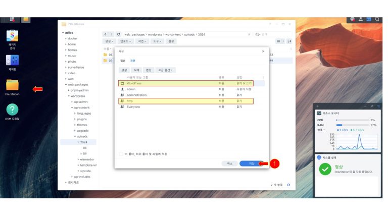
Task: Add current folder to favorites star
Action: [x=249, y=34]
